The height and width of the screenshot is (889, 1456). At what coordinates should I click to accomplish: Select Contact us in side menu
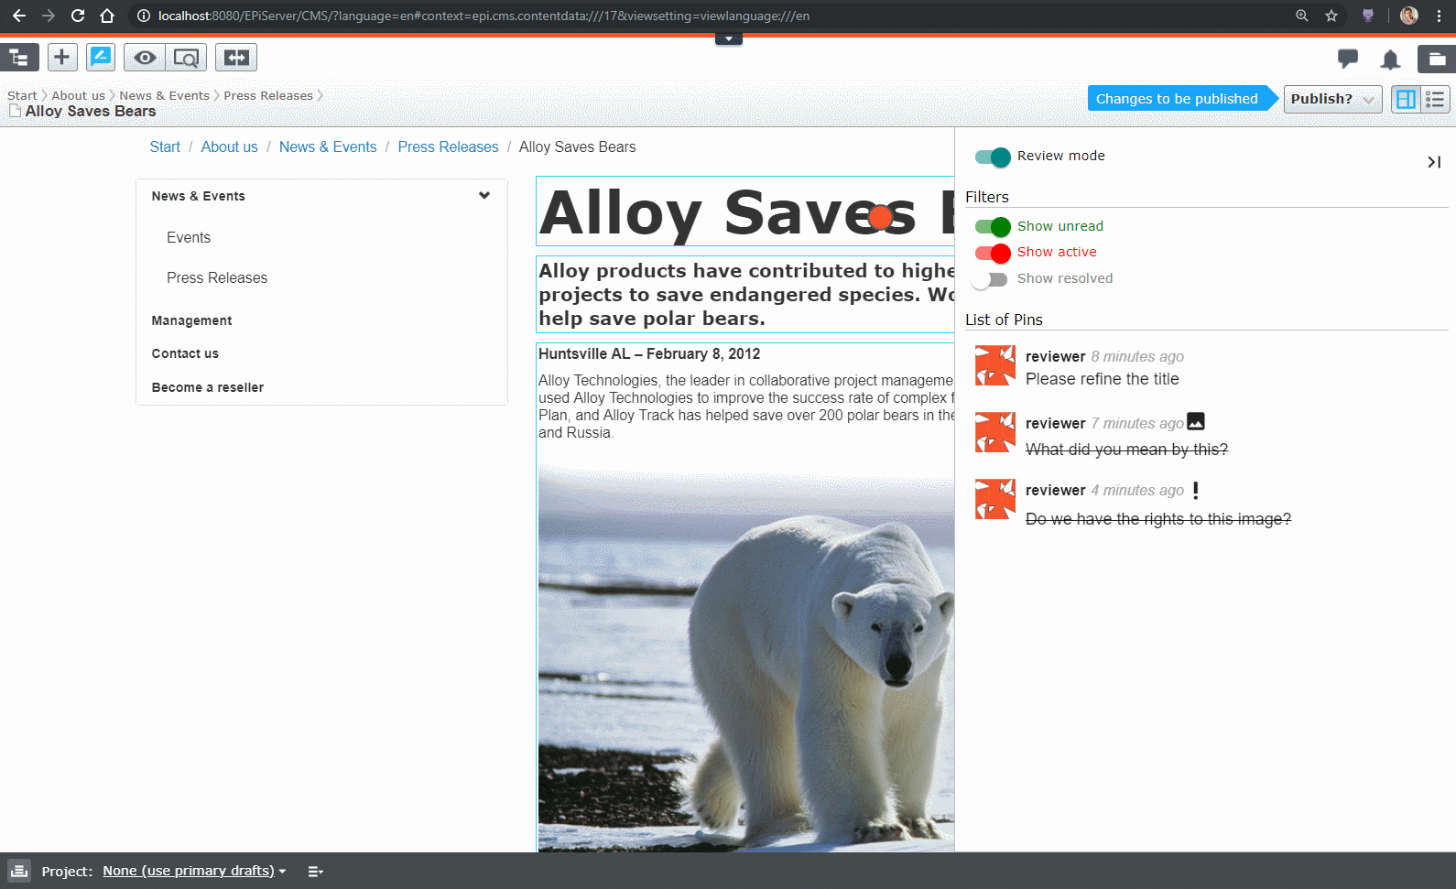click(x=185, y=353)
